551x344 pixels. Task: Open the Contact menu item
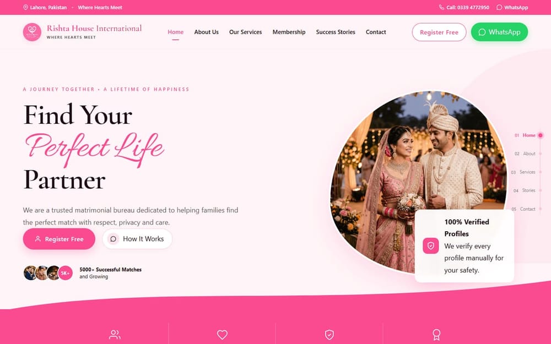pos(376,32)
